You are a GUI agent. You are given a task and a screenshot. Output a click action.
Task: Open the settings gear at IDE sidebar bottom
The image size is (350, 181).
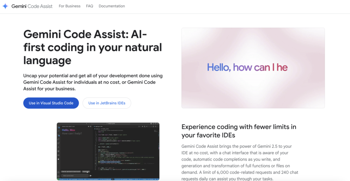59,176
